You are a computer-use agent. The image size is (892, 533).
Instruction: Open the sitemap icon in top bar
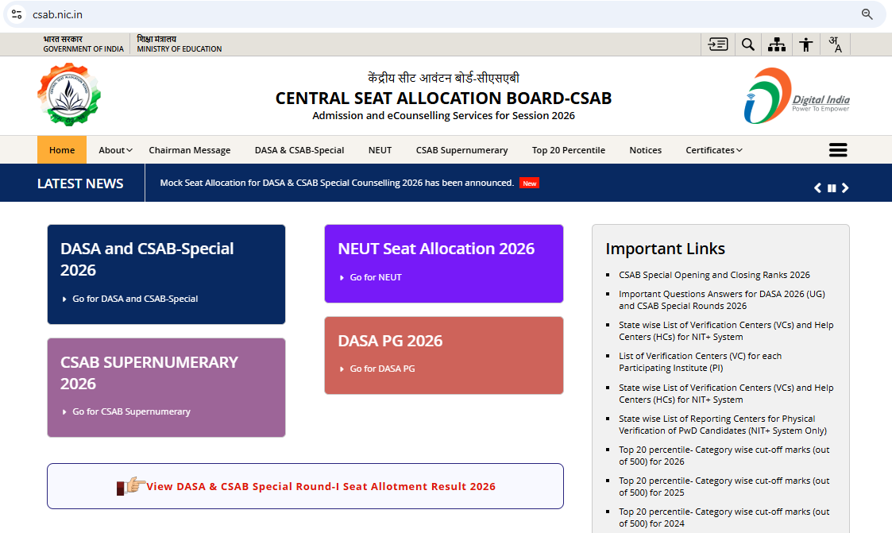[x=777, y=44]
